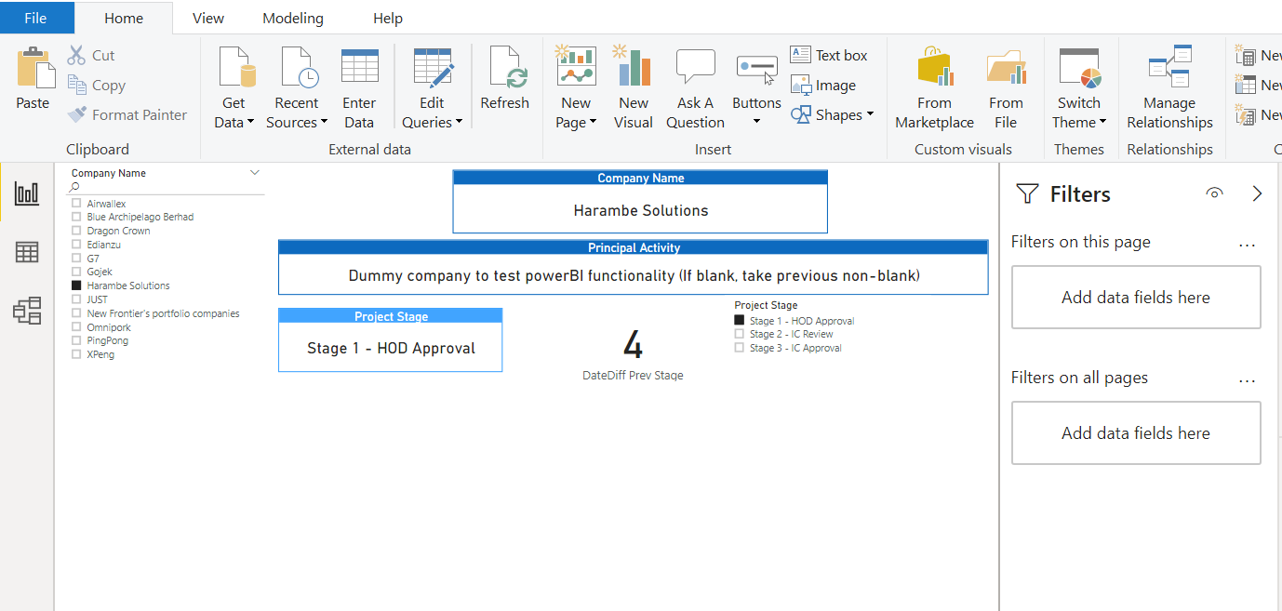Click the Copy command
Screen dimensions: 1282x611
(x=97, y=86)
